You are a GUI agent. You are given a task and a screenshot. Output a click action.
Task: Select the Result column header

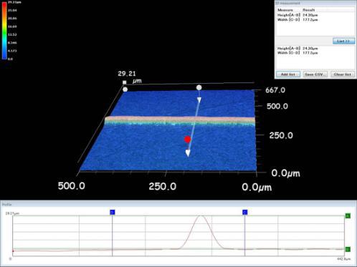point(309,10)
